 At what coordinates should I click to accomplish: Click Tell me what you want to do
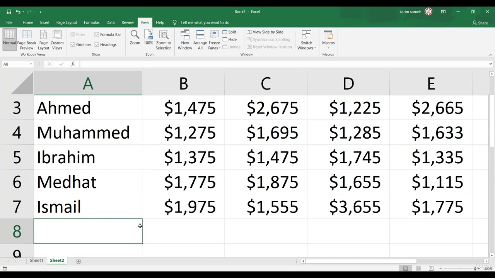click(x=205, y=22)
